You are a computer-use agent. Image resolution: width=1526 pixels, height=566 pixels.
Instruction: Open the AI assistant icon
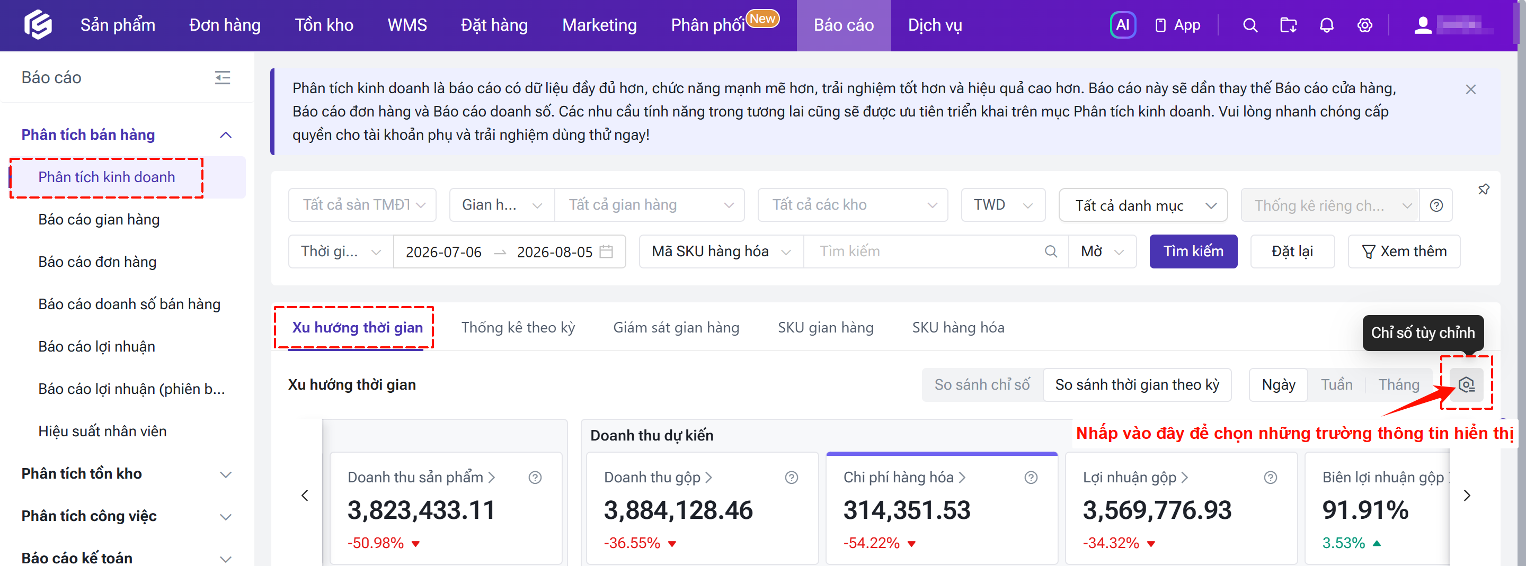1123,25
